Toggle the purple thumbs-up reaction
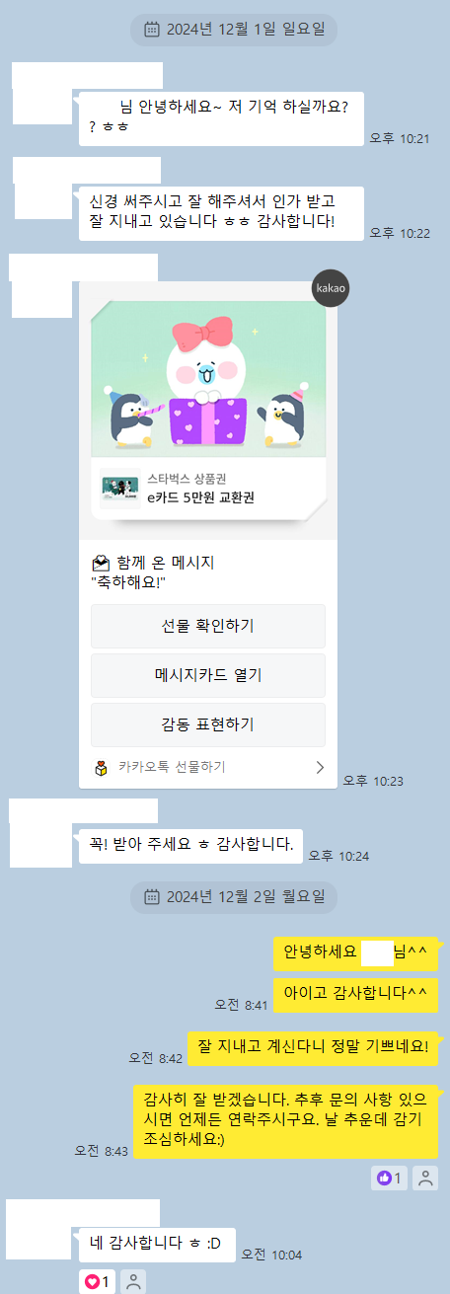This screenshot has height=1294, width=450. click(388, 1178)
